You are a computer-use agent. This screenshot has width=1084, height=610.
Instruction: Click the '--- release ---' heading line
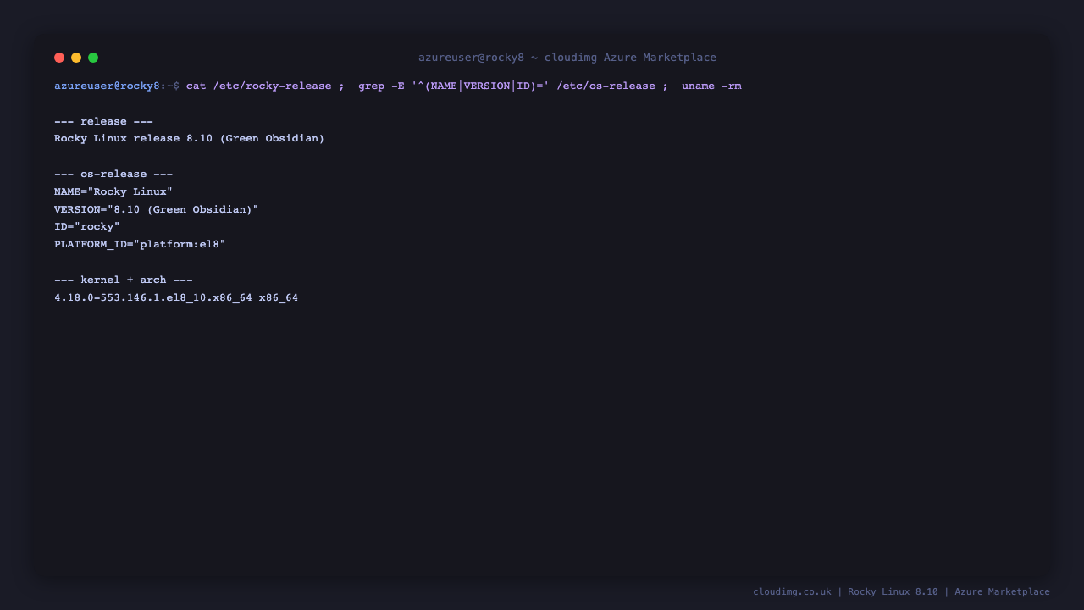pyautogui.click(x=104, y=121)
